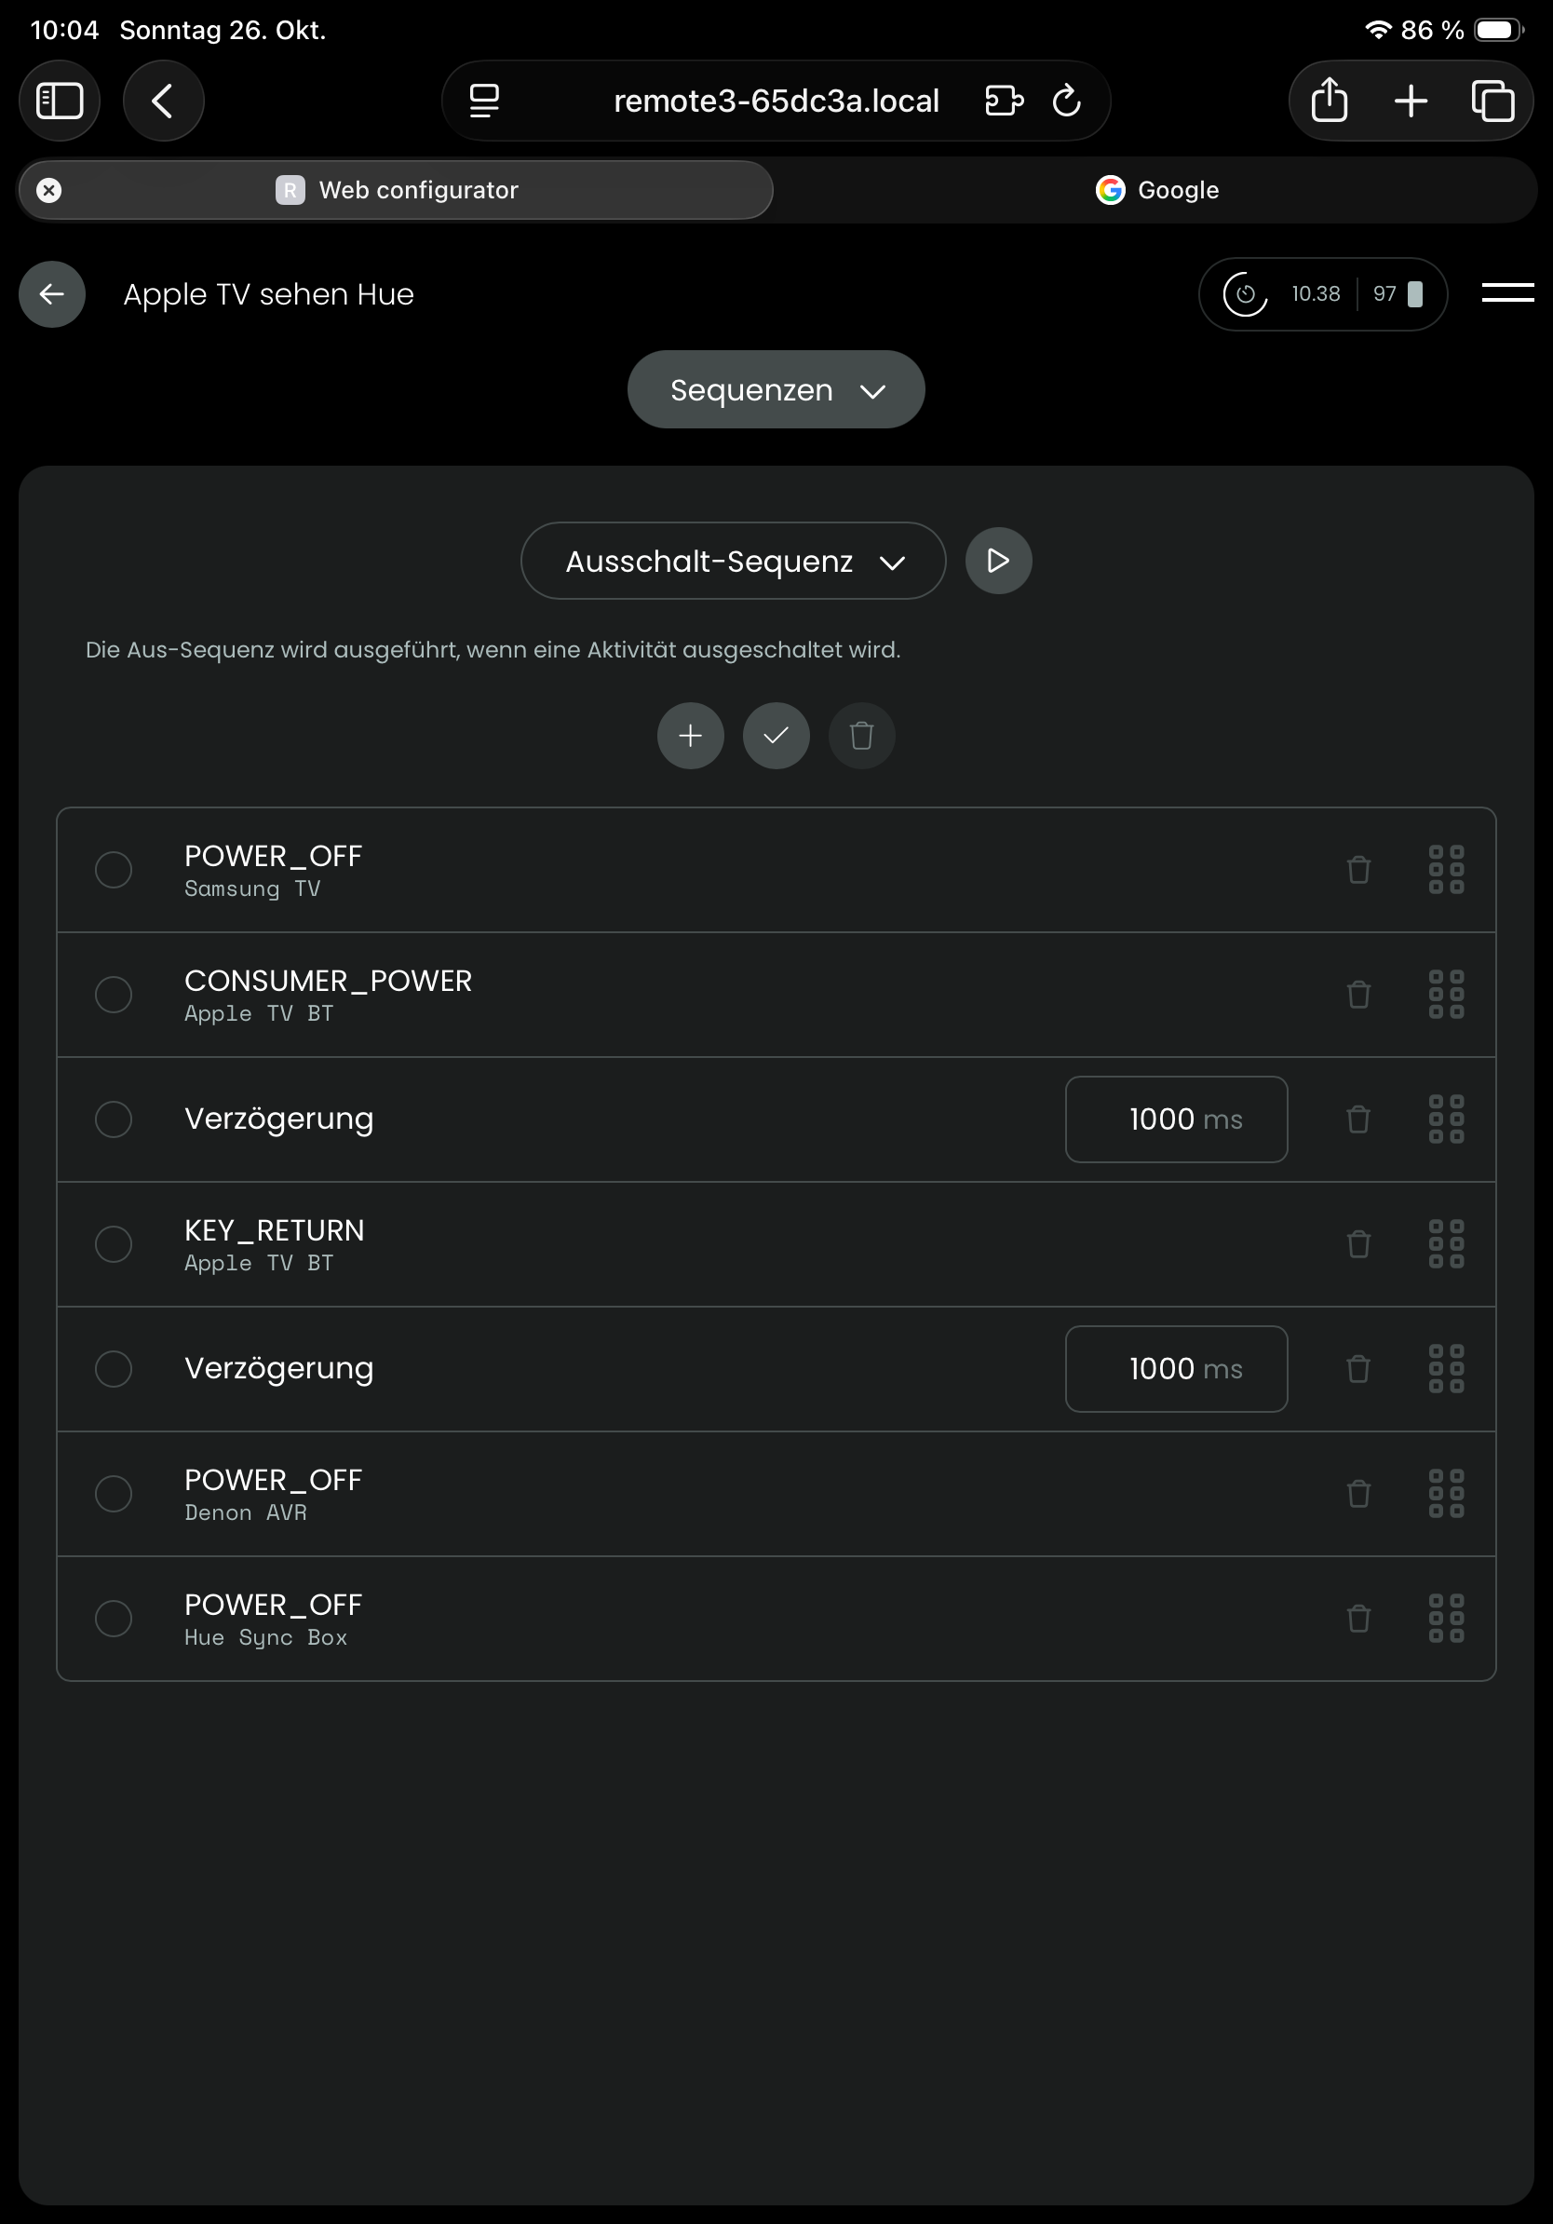
Task: Delete the Samsung TV POWER_OFF step
Action: pos(1358,870)
